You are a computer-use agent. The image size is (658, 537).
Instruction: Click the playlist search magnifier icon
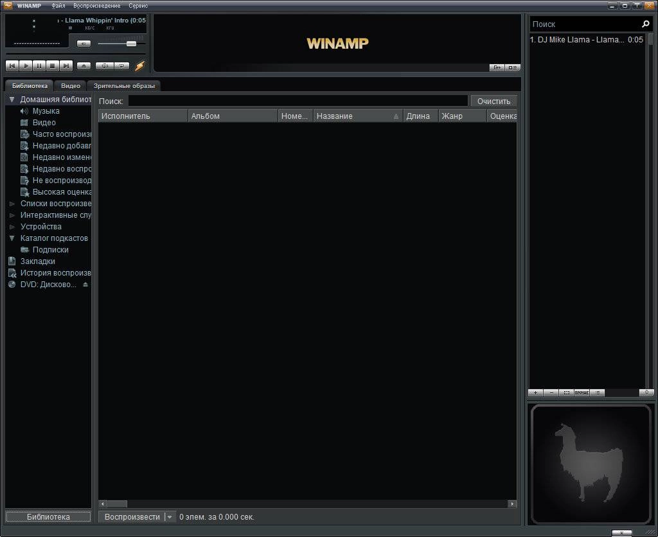point(645,24)
